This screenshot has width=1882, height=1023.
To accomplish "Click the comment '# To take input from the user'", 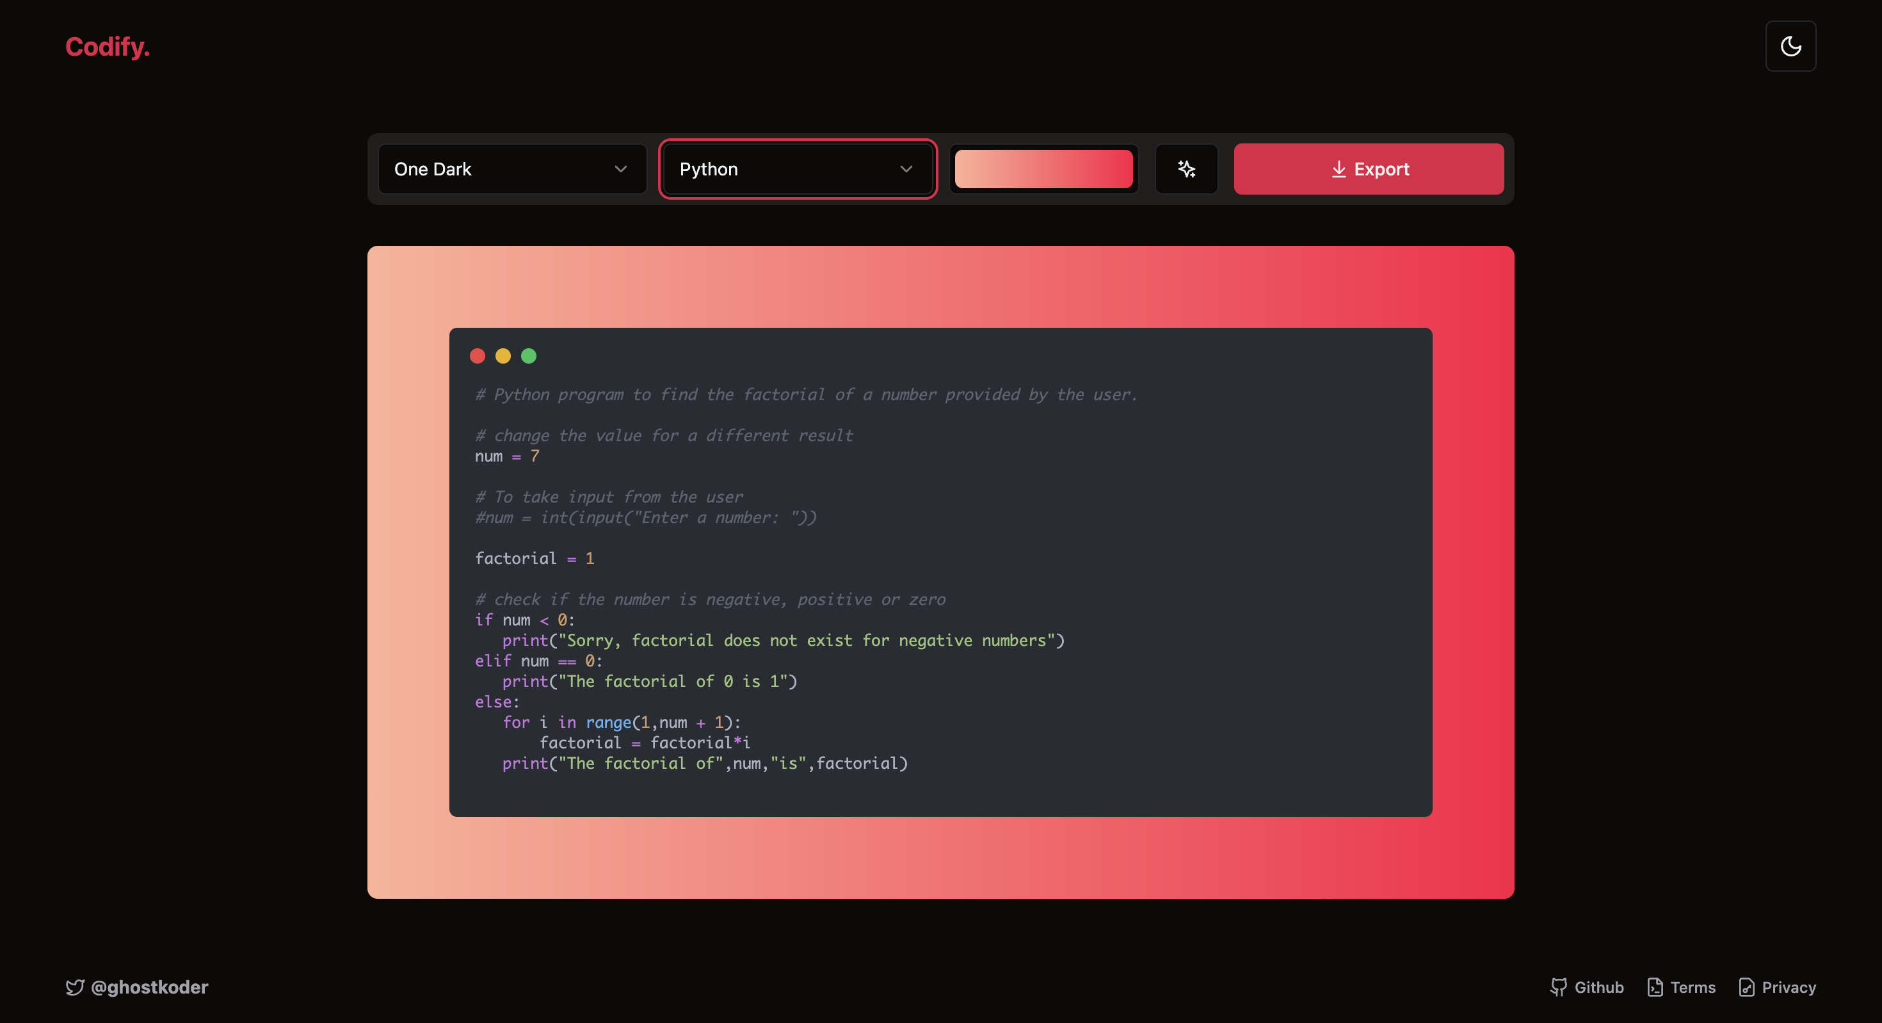I will [609, 497].
